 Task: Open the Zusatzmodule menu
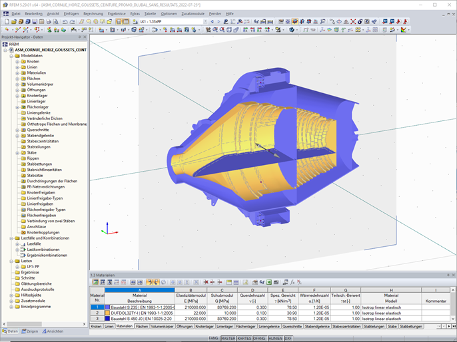click(x=193, y=14)
